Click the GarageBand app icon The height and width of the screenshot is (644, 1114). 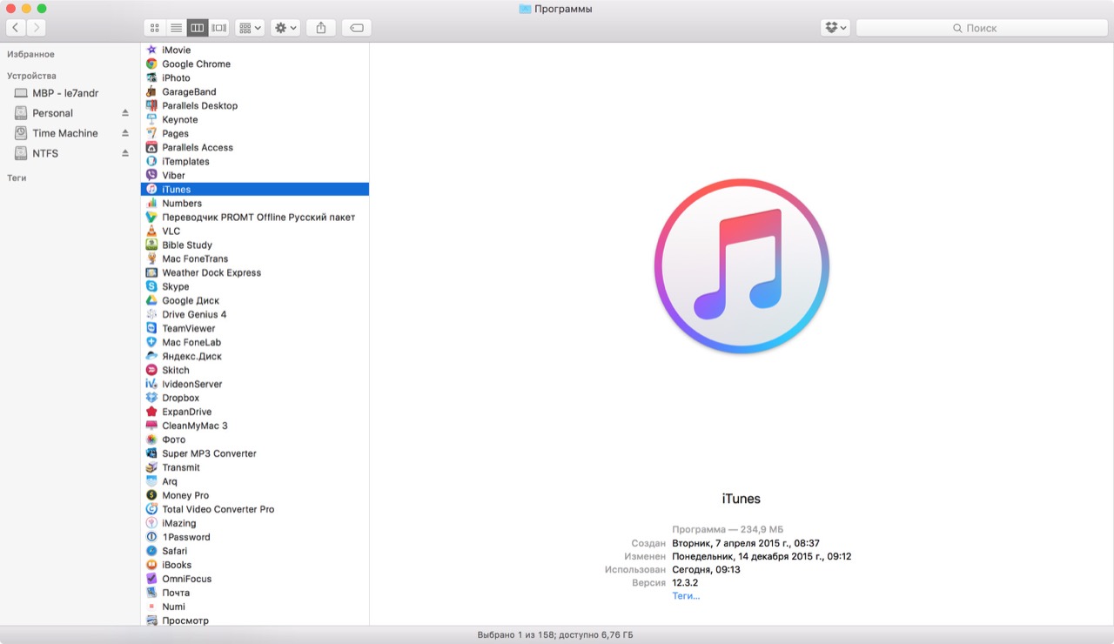point(151,91)
